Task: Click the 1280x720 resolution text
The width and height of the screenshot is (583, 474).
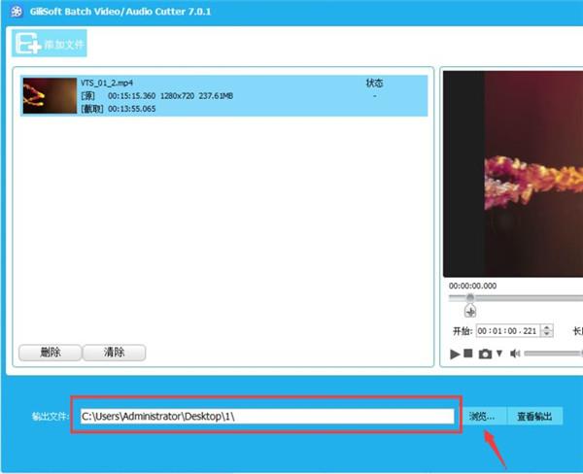Action: point(177,96)
